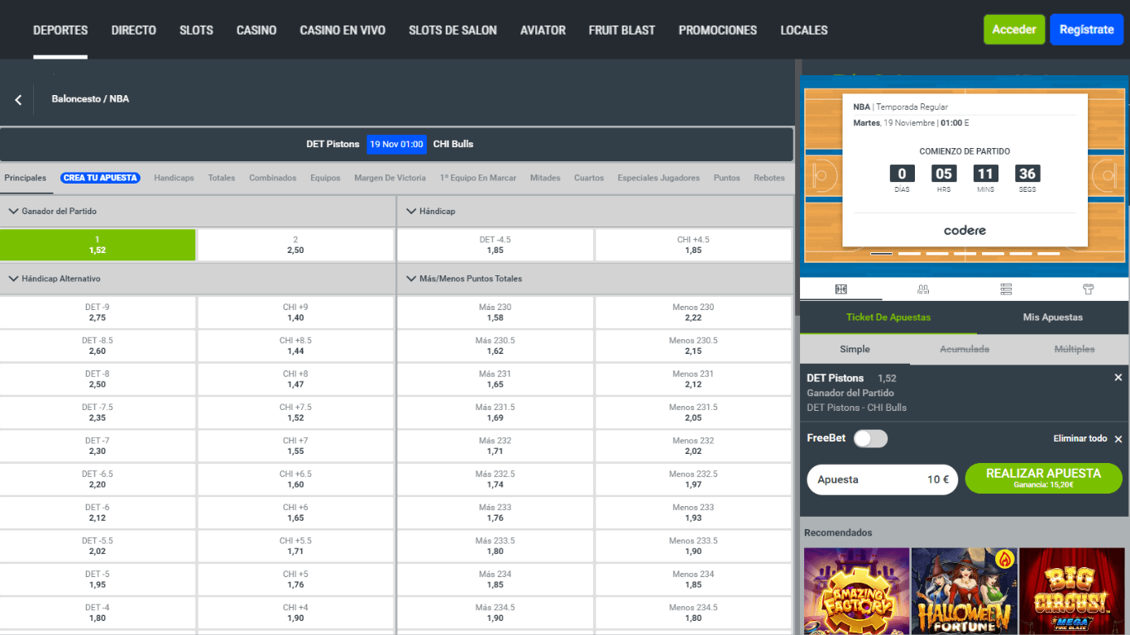Click the X beside Eliminar todo
Image resolution: width=1130 pixels, height=635 pixels.
pyautogui.click(x=1118, y=439)
